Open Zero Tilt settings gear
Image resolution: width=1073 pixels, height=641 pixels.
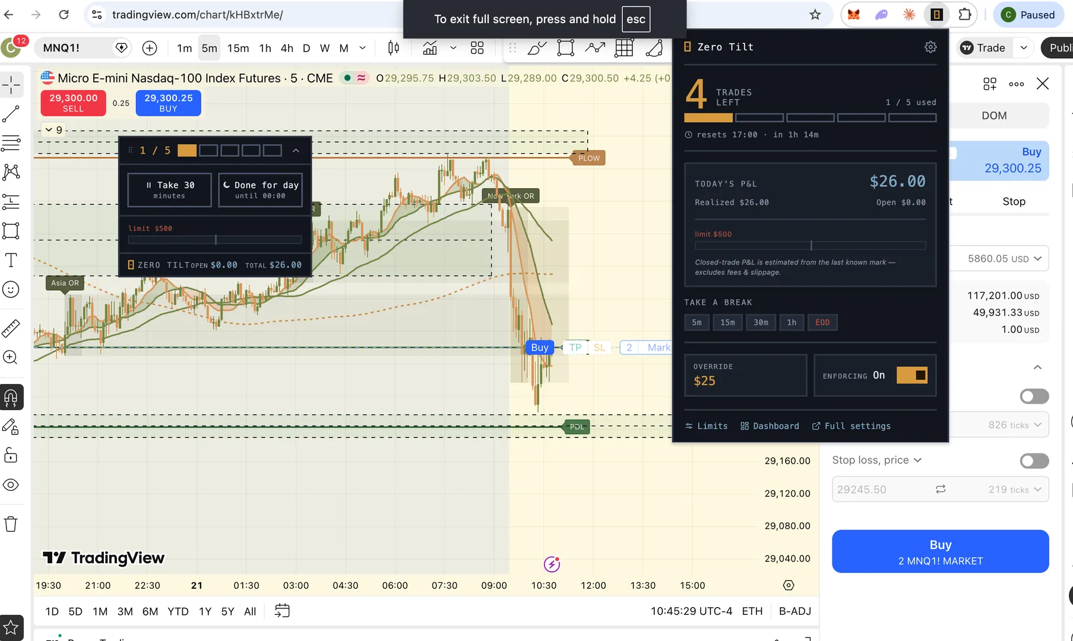930,47
